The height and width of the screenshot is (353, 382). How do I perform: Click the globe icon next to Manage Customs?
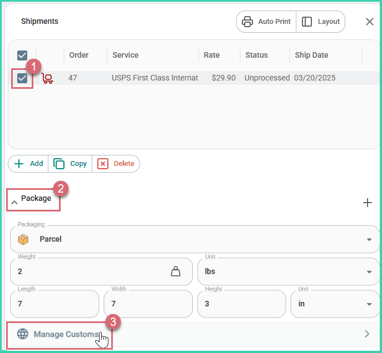point(22,334)
